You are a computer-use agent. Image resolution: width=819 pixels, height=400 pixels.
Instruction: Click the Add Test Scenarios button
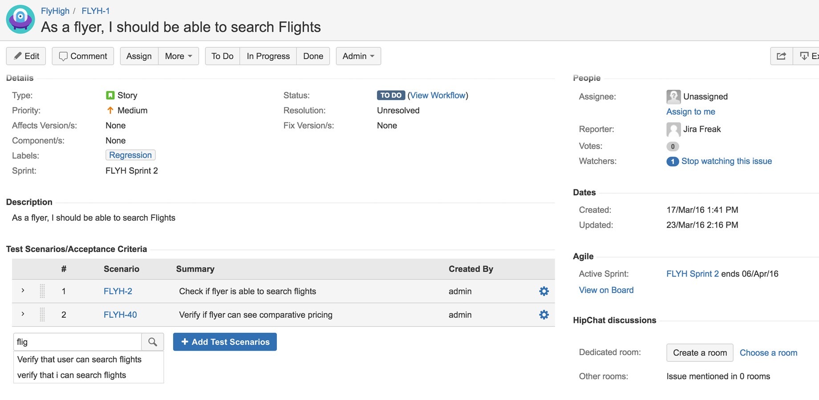pyautogui.click(x=225, y=342)
